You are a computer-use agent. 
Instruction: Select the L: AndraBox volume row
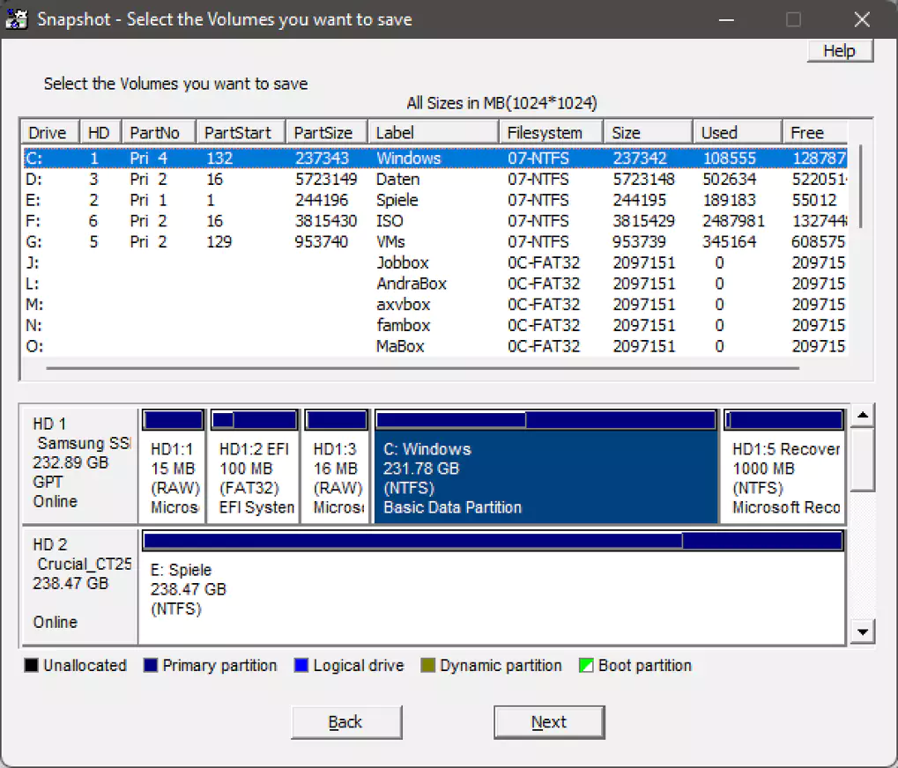click(x=434, y=284)
